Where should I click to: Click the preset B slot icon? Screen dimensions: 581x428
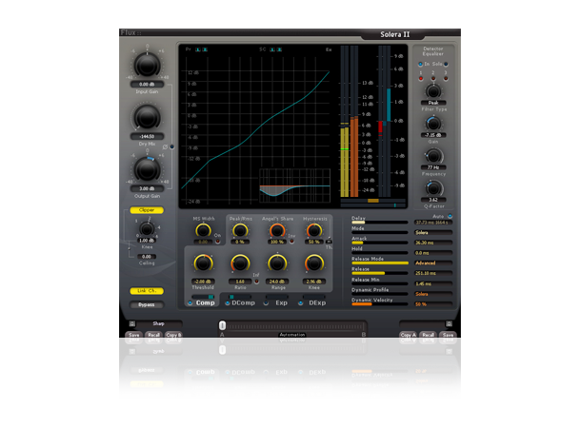(x=450, y=323)
